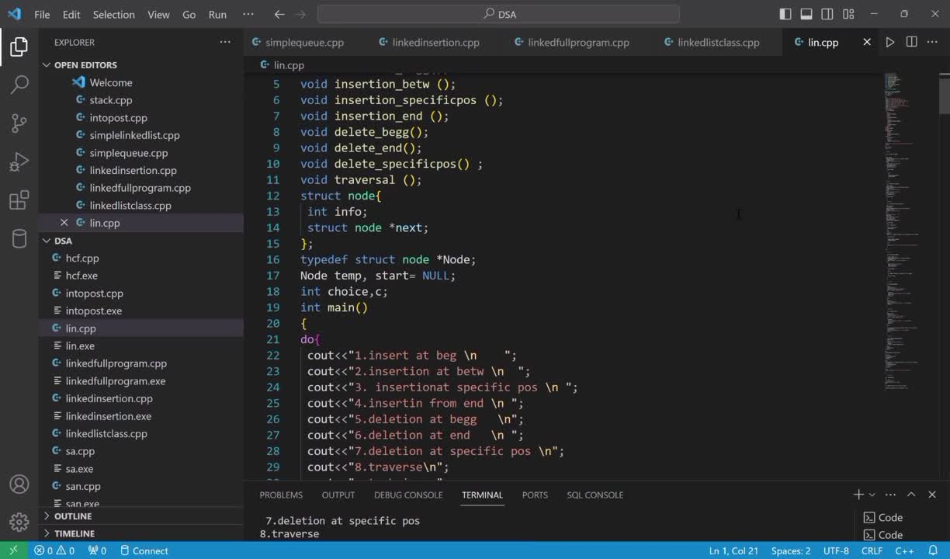Open the Run menu
Screen dimensions: 950x559
pos(217,14)
